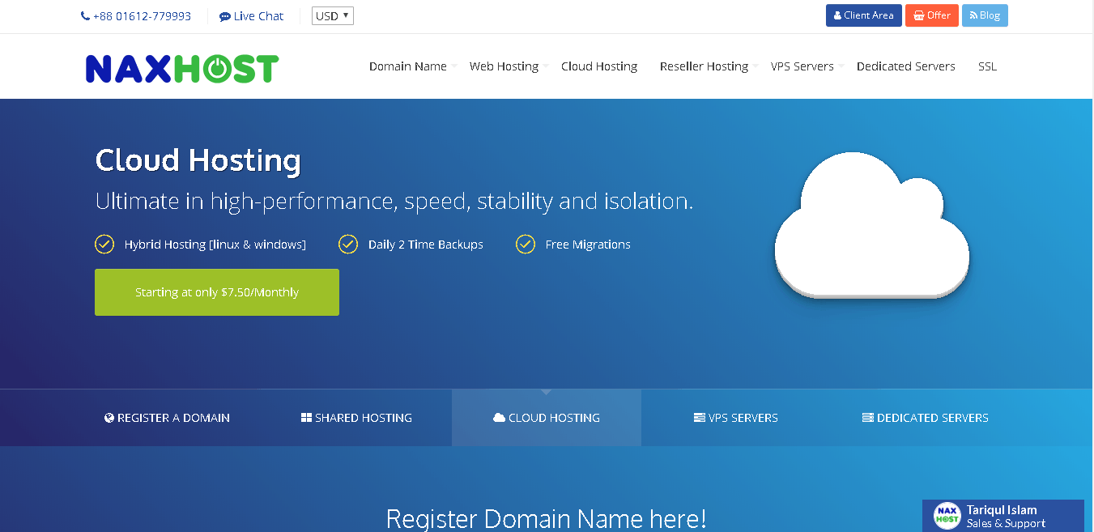The height and width of the screenshot is (532, 1094).
Task: Click the checkmark icon beside Hybrid Hosting
Action: click(x=104, y=244)
